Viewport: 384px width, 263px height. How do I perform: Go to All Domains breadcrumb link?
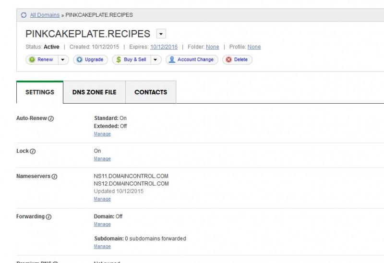[x=45, y=15]
